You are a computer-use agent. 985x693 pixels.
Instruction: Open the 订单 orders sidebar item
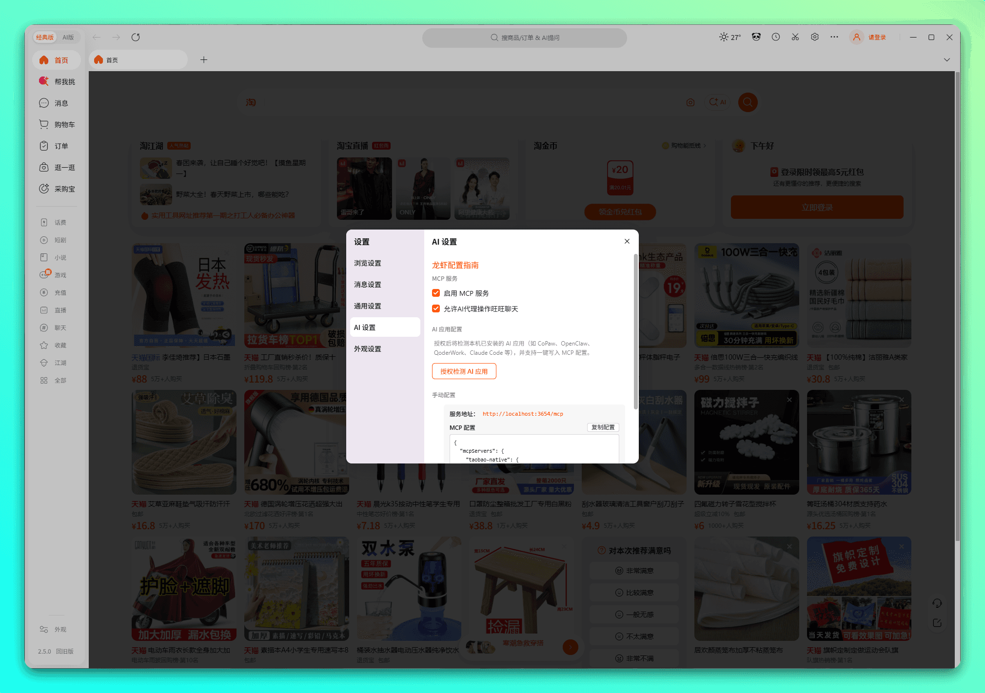(57, 146)
